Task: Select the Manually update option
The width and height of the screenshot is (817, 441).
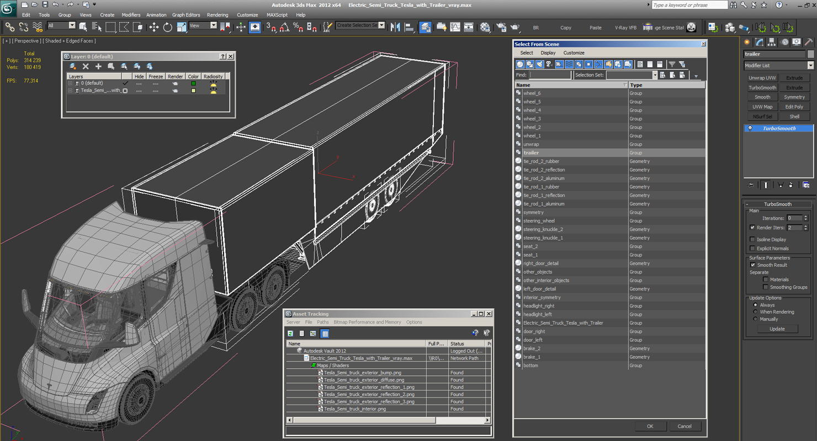Action: point(755,319)
